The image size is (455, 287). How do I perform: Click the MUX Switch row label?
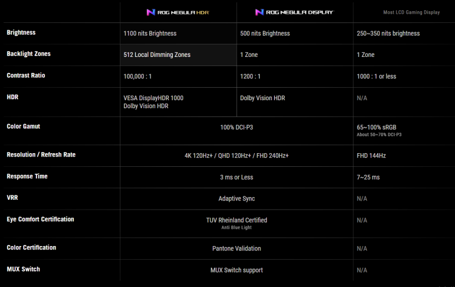pyautogui.click(x=23, y=269)
